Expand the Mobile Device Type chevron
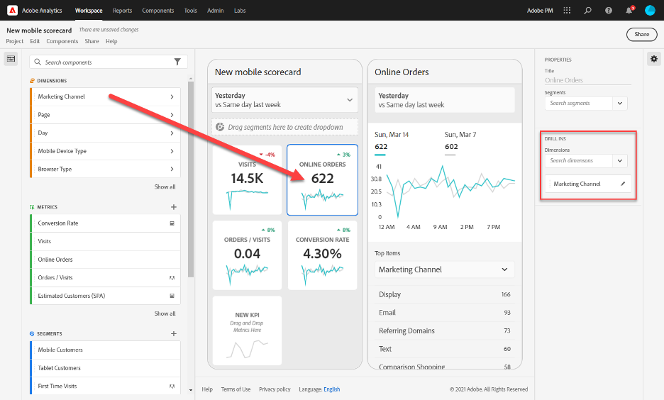This screenshot has height=400, width=664. pos(172,151)
